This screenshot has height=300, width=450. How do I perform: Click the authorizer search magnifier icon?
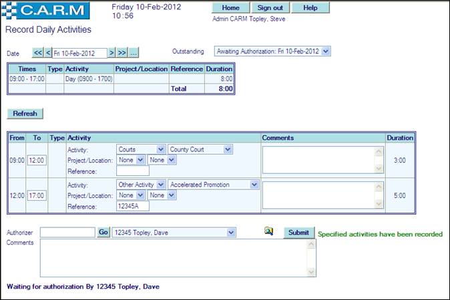[x=268, y=232]
